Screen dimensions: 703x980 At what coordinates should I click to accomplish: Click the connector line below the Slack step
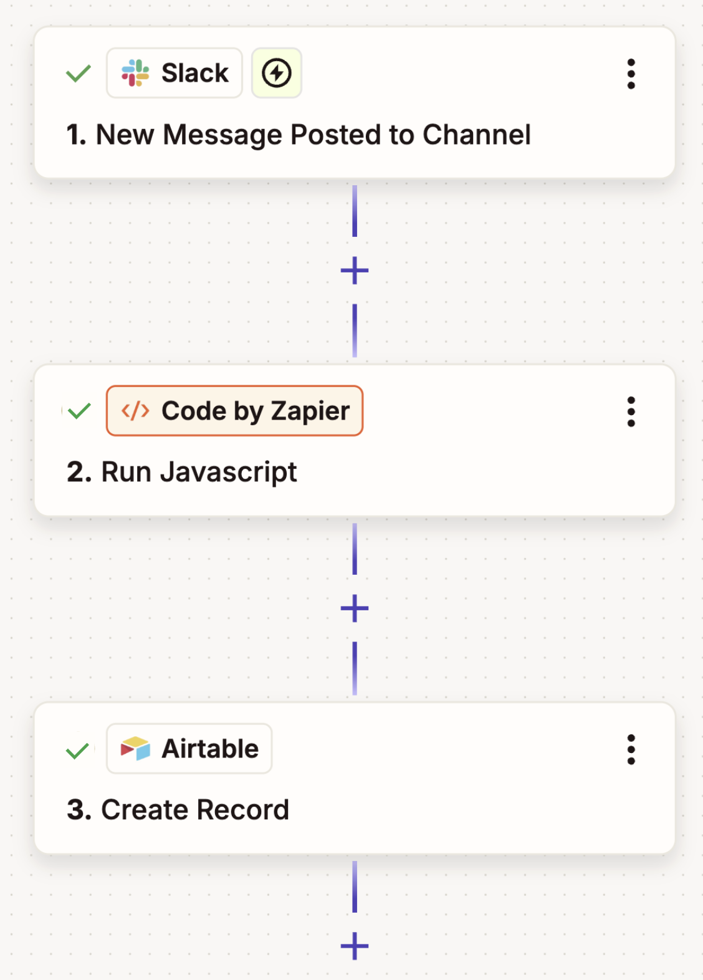click(354, 212)
